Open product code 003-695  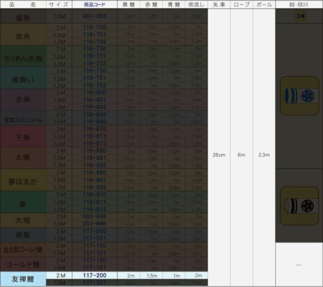coord(94,217)
